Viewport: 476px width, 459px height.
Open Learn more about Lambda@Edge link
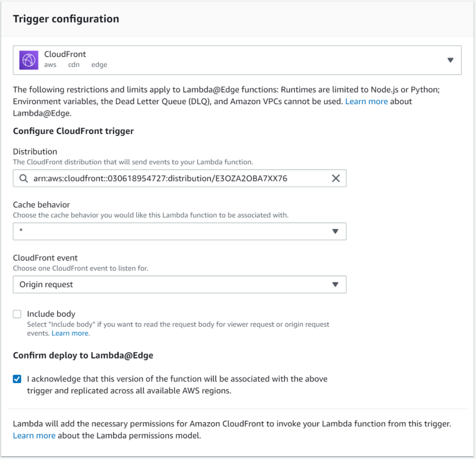pos(366,102)
